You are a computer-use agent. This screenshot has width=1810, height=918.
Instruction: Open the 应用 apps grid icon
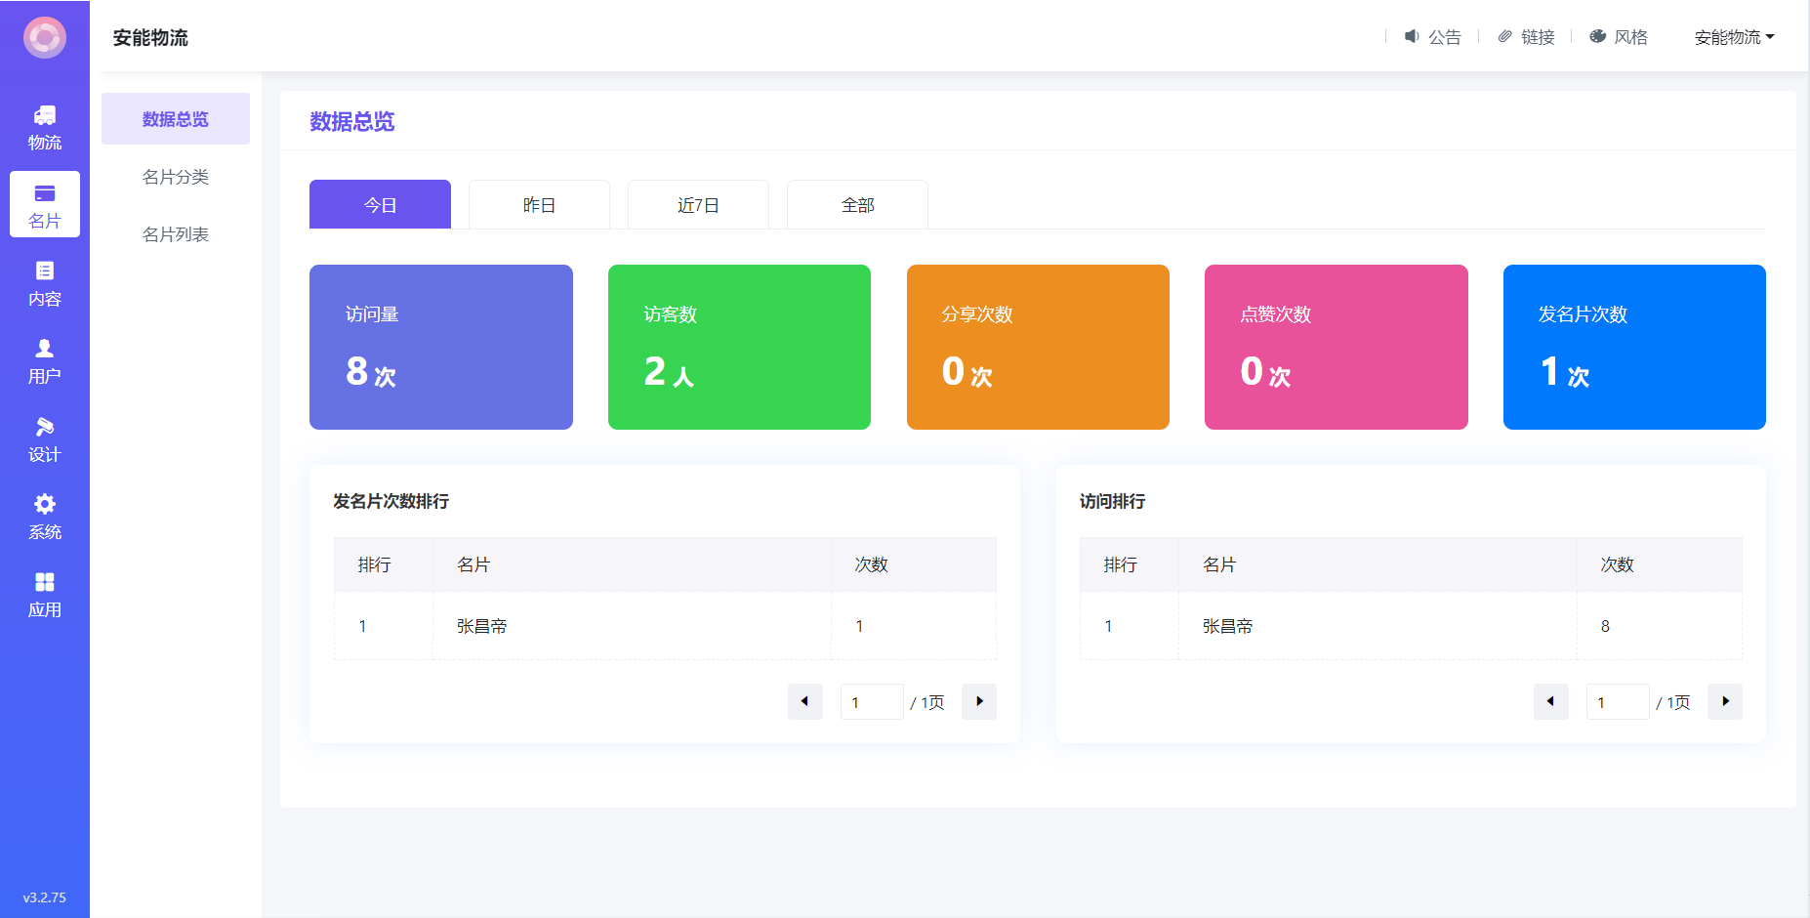point(45,582)
